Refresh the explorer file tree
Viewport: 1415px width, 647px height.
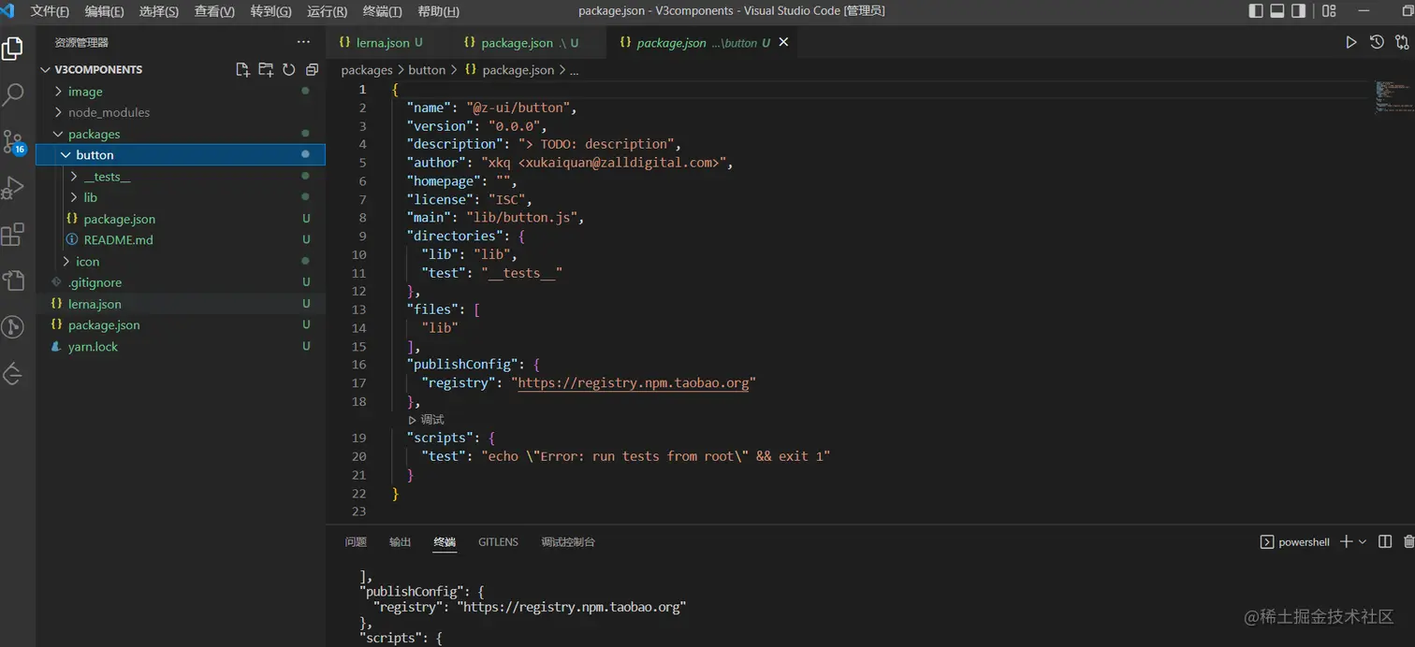(x=289, y=69)
